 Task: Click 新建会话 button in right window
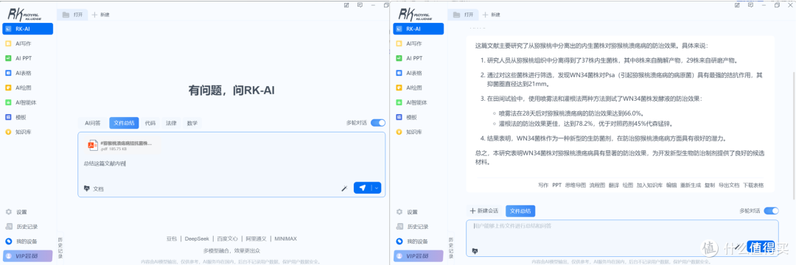484,211
